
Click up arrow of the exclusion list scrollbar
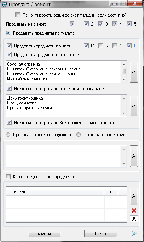coord(124,98)
